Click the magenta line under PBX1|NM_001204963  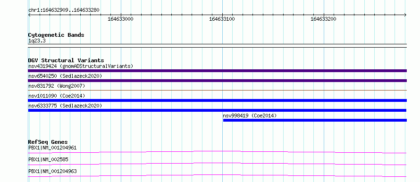[217, 175]
